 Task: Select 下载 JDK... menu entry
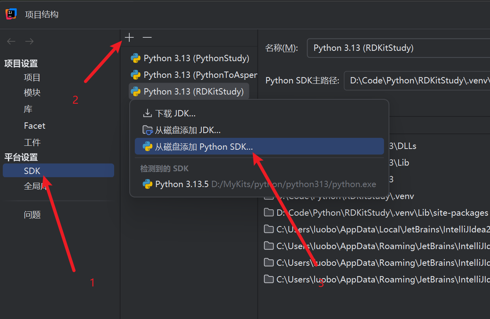point(259,114)
